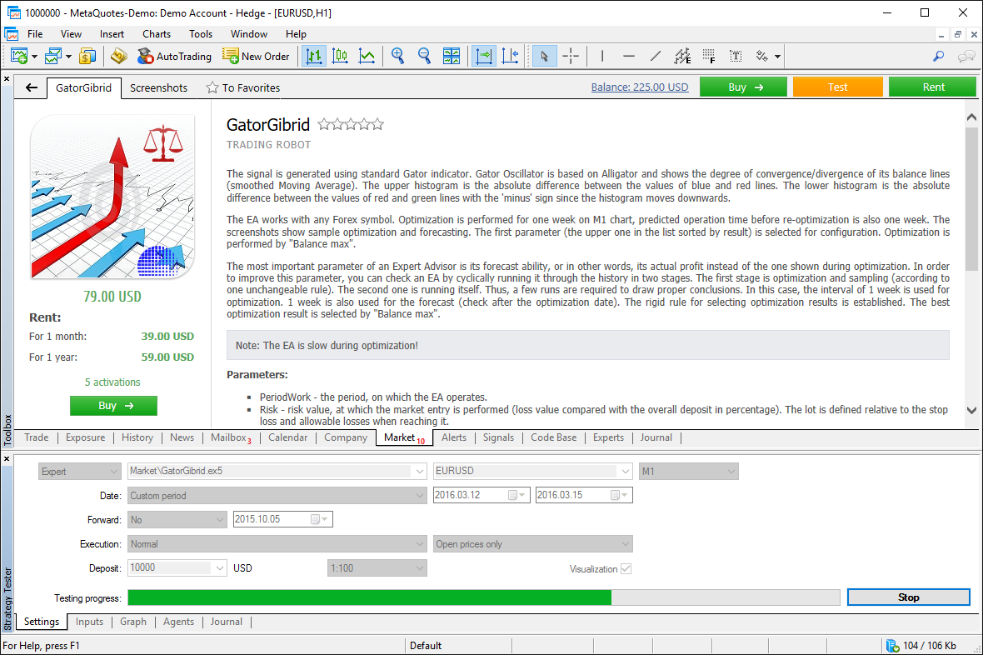Click the Zoom In magnifier icon
Image resolution: width=983 pixels, height=655 pixels.
tap(397, 56)
